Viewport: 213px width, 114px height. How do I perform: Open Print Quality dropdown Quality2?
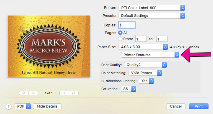[x=145, y=65]
